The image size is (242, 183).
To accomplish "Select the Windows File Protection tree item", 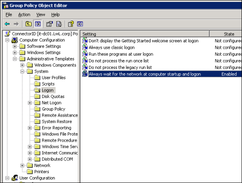I will point(60,134).
